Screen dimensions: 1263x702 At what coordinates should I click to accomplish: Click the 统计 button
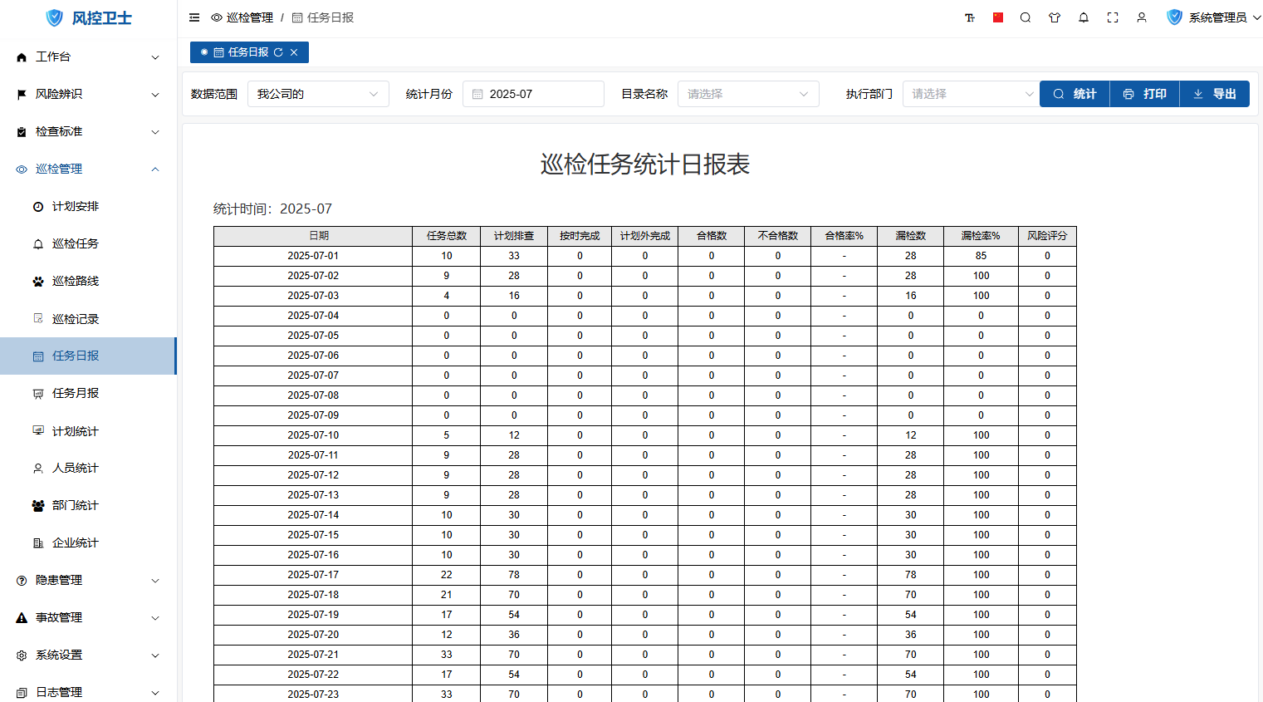point(1075,94)
